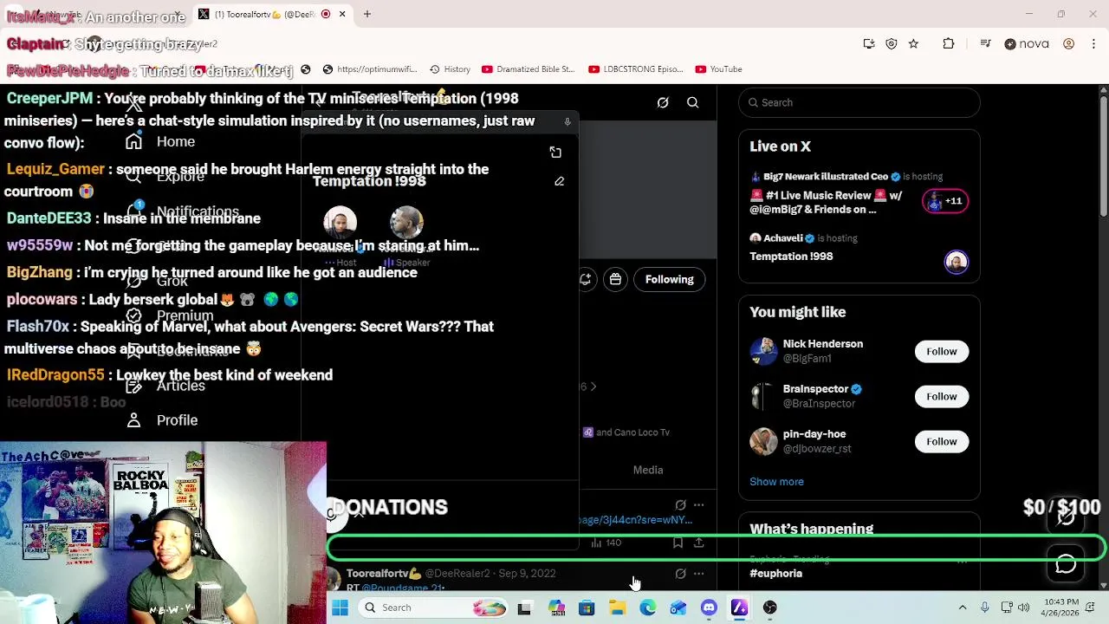The height and width of the screenshot is (624, 1109).
Task: Open the browser extensions puzzle icon
Action: click(949, 44)
